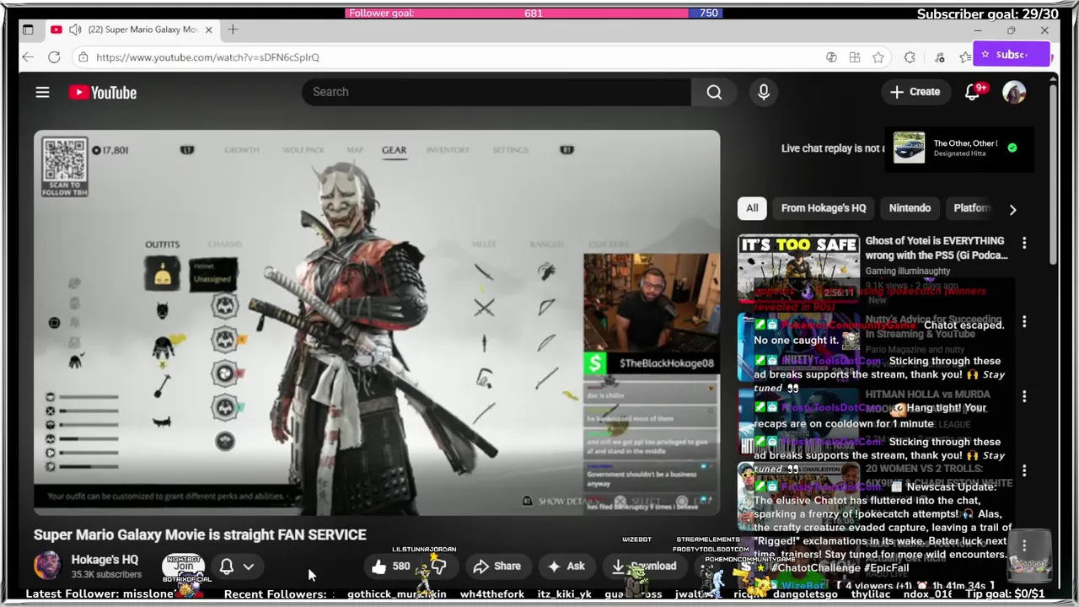The image size is (1079, 607).
Task: Click inside the video player
Action: tap(377, 322)
